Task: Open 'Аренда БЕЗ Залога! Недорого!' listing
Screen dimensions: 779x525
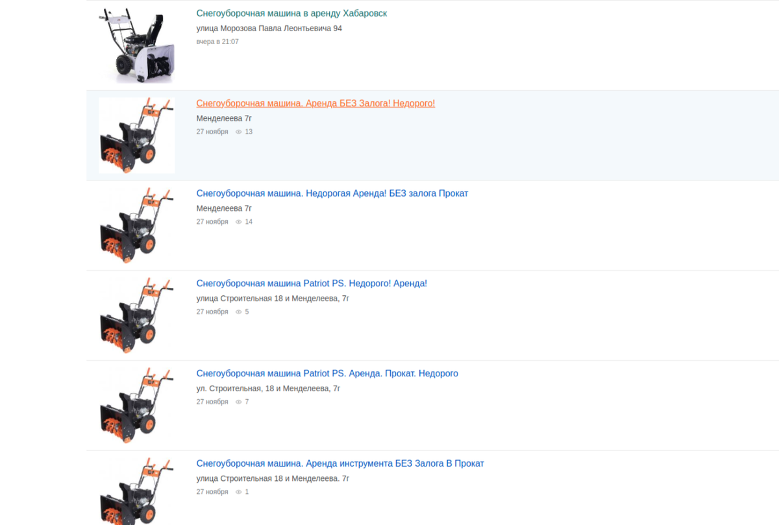Action: click(315, 103)
